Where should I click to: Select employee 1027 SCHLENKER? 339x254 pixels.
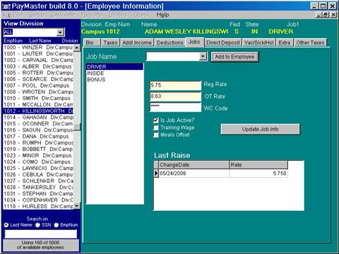coord(38,181)
